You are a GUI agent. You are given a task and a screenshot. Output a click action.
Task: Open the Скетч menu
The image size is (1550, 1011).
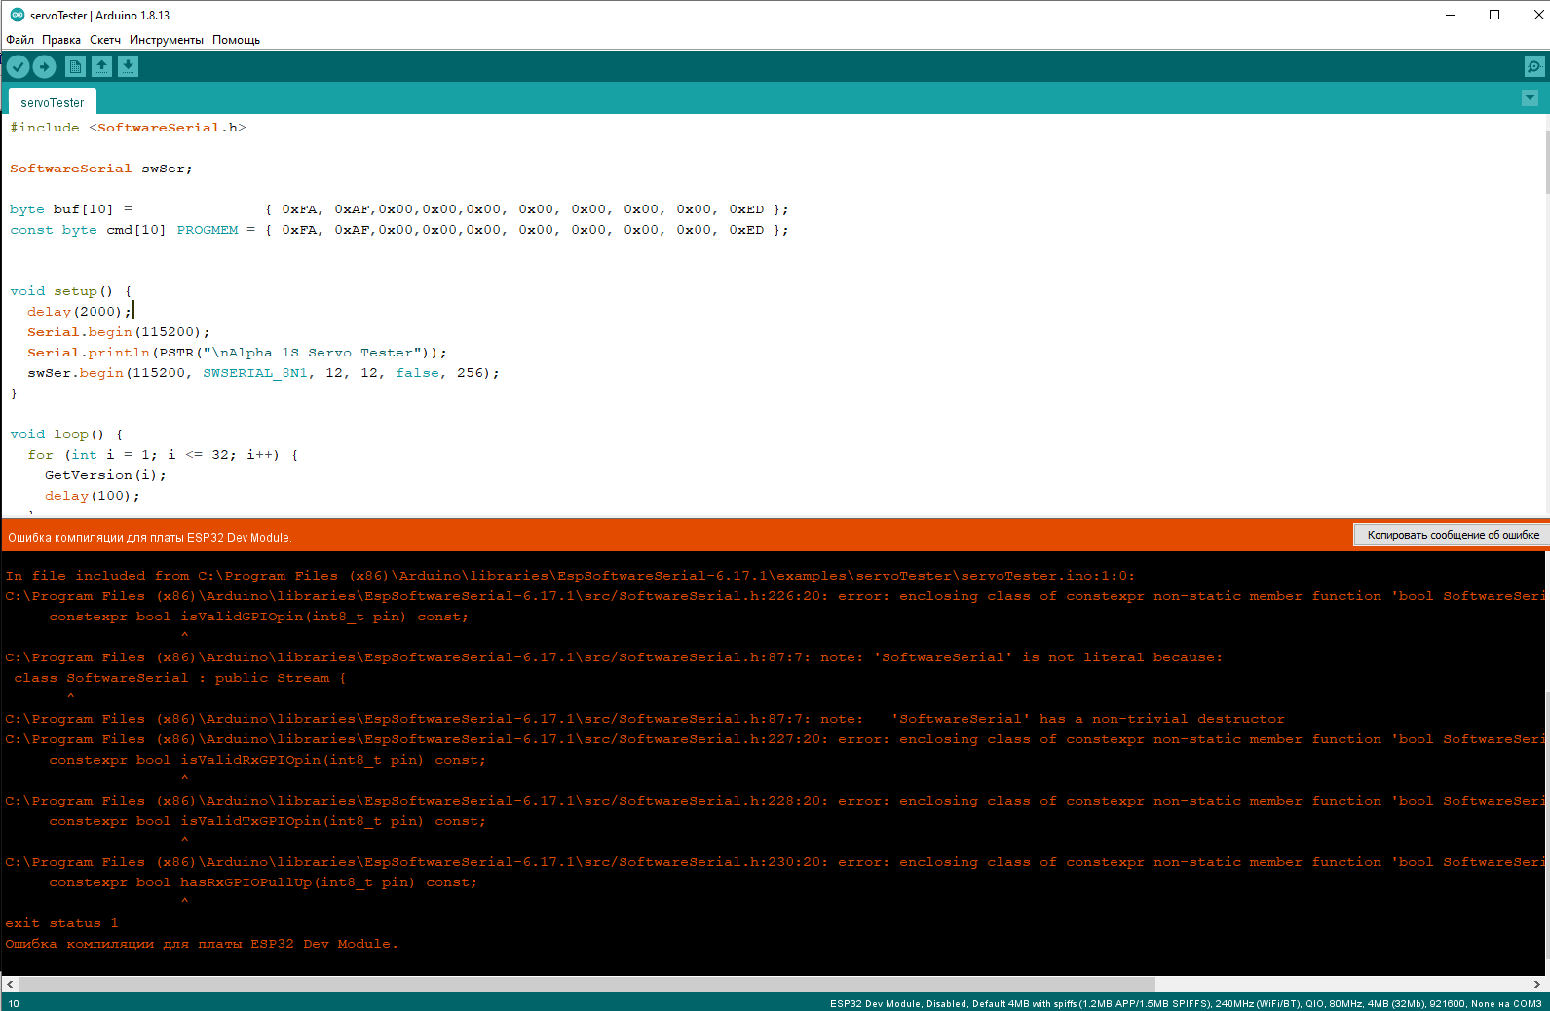click(x=105, y=40)
